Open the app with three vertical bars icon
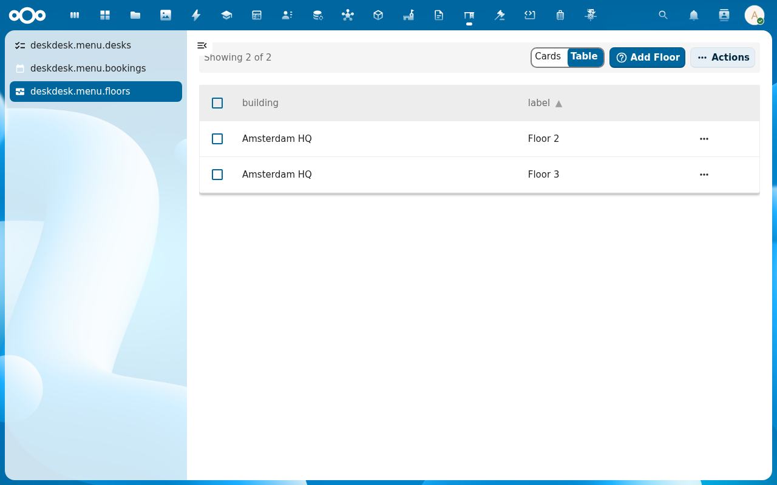Screen dimensions: 777x485 (75, 15)
